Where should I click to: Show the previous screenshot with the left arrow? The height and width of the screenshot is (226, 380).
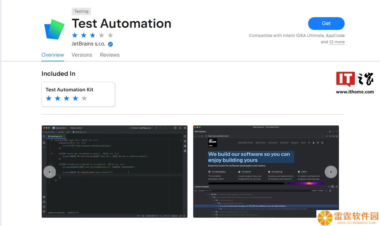49,172
